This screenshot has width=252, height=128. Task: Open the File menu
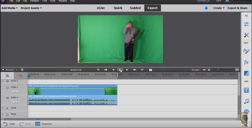(11, 1)
